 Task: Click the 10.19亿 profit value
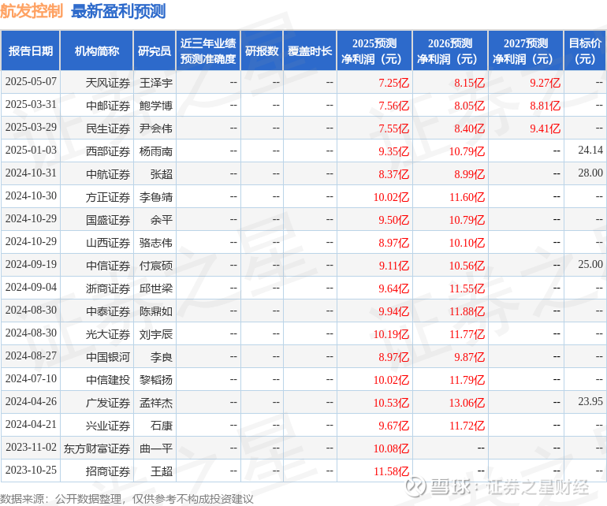[x=391, y=333]
